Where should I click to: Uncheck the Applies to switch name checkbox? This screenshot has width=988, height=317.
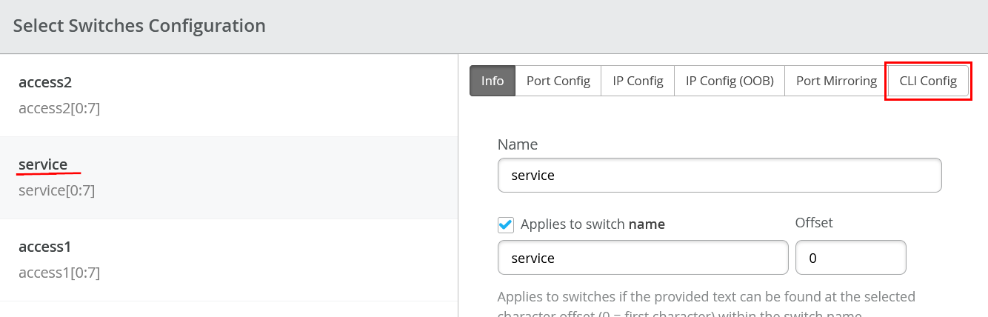(506, 224)
